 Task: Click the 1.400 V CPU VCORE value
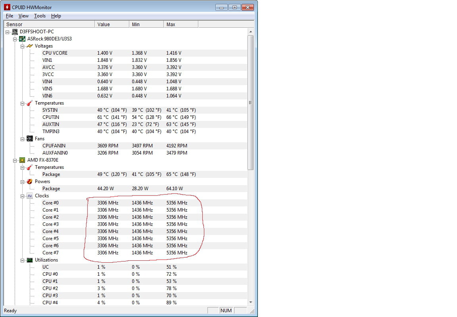click(x=105, y=53)
